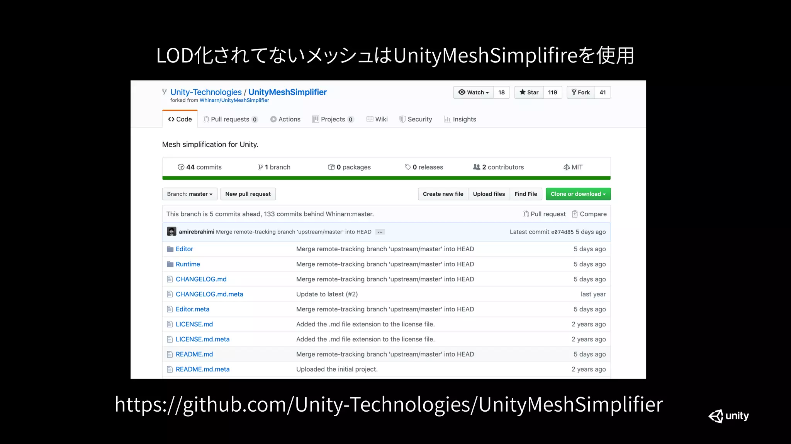Image resolution: width=791 pixels, height=444 pixels.
Task: Open the 0 packages link
Action: point(349,167)
